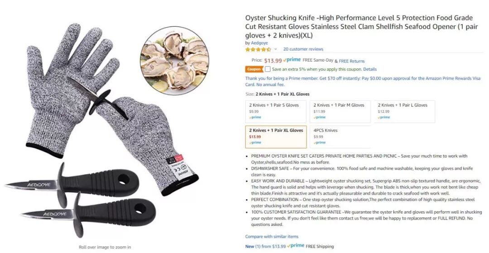Open the FREE Returns link
This screenshot has width=489, height=253.
coord(351,61)
